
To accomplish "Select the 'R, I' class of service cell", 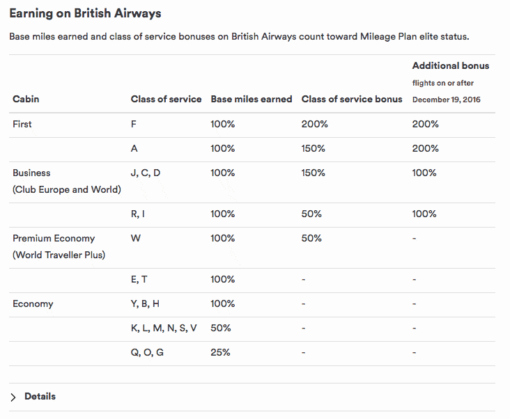I will (138, 214).
